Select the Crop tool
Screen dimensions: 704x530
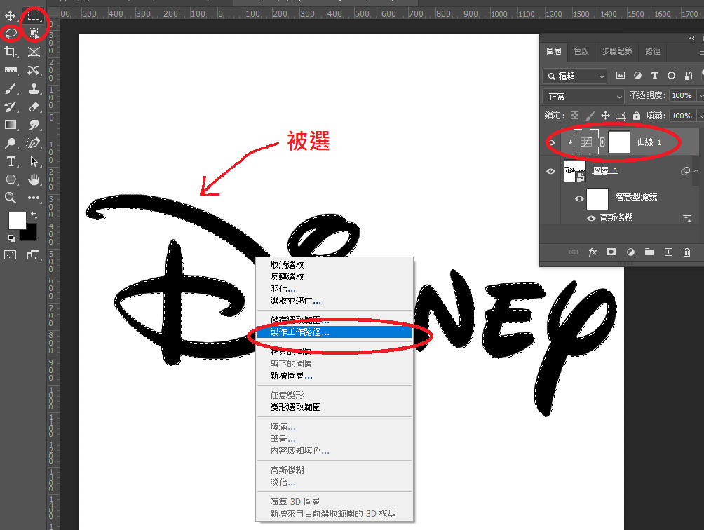(11, 52)
